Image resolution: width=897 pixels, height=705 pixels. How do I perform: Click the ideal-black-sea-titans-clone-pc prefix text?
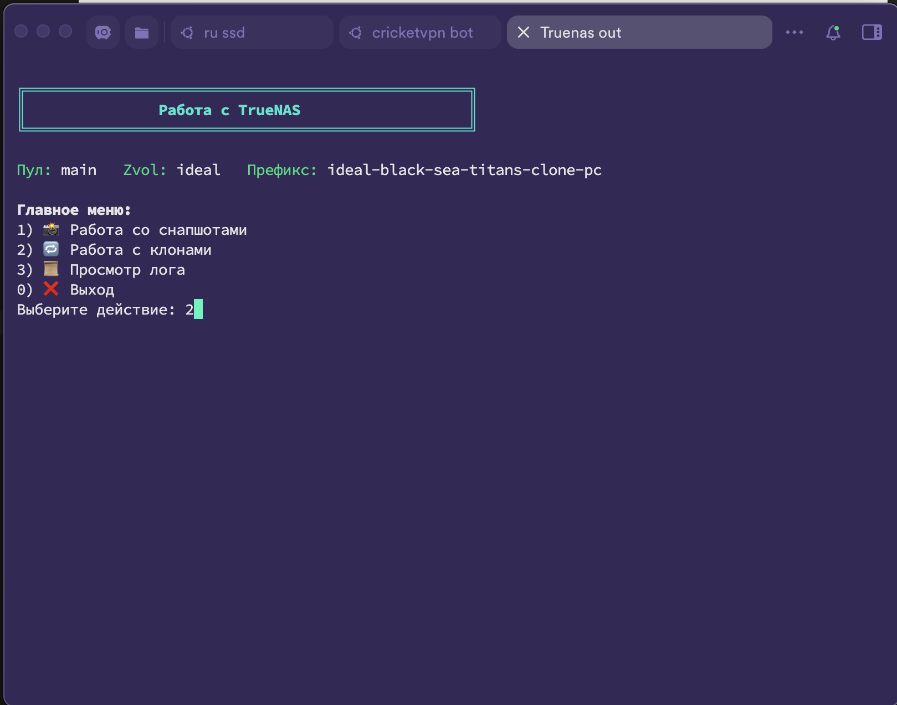(x=464, y=170)
